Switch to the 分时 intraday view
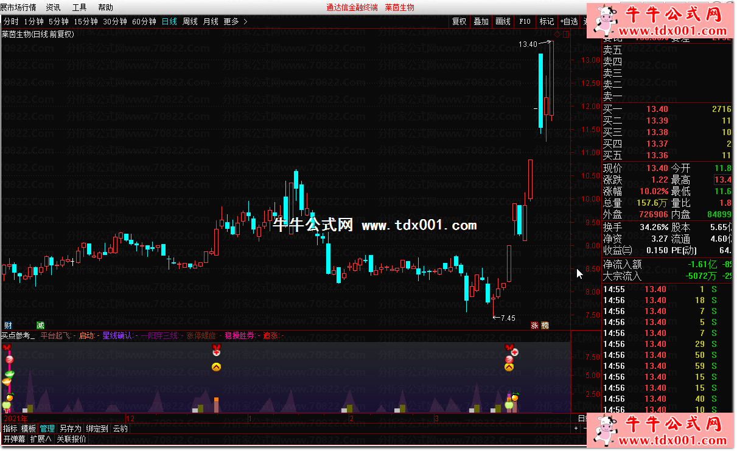 coord(10,21)
